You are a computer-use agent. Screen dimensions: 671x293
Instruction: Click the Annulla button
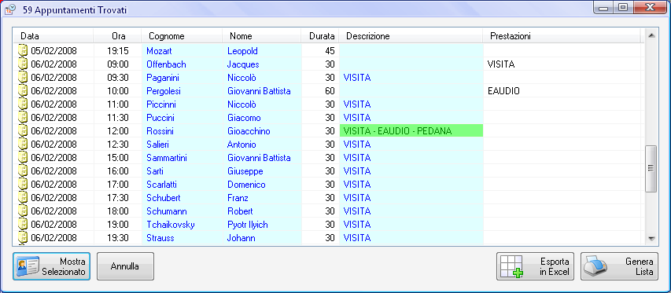(125, 266)
